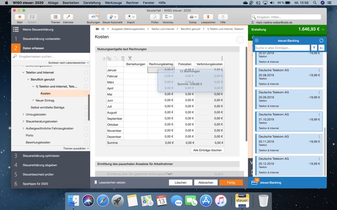The width and height of the screenshot is (337, 210).
Task: Click the Start sun icon in toolbar
Action: point(19,17)
